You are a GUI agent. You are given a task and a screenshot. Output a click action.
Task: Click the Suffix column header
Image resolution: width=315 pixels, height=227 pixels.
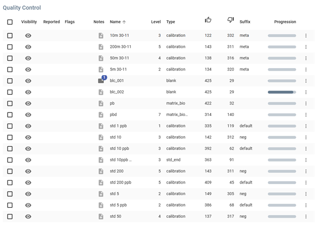[x=245, y=22]
